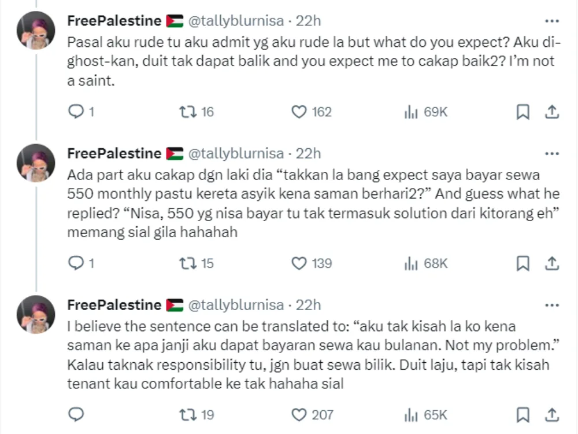View analytics showing 69K views
The height and width of the screenshot is (434, 578).
tap(410, 112)
